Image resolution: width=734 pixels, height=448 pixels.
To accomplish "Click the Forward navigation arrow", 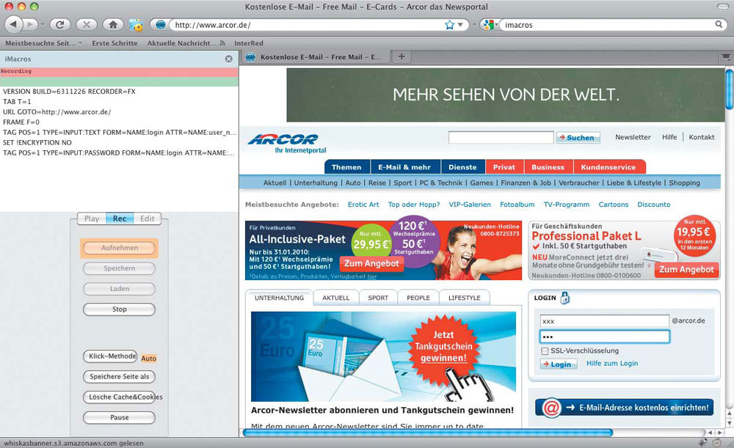I will click(x=30, y=24).
